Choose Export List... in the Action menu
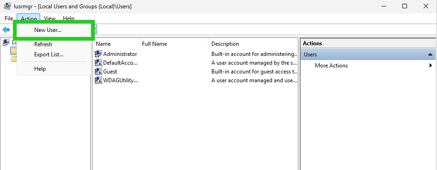This screenshot has width=437, height=170. point(54,55)
